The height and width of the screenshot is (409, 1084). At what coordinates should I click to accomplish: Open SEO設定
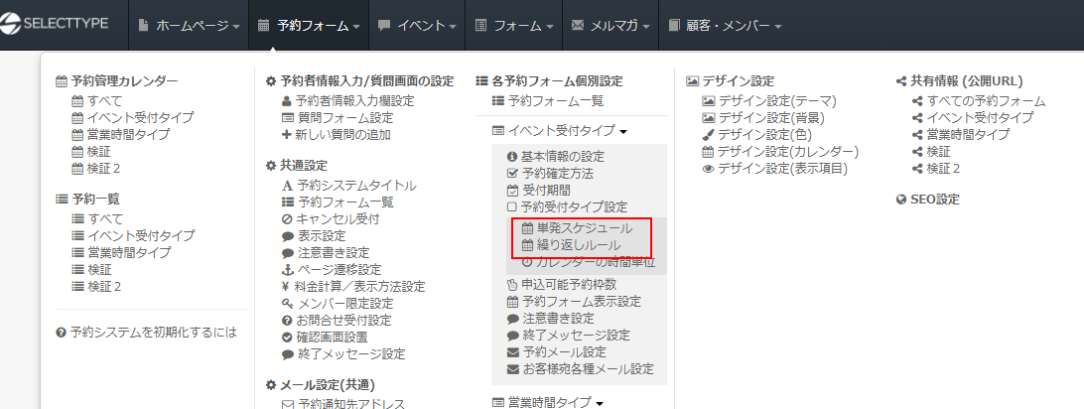point(928,200)
